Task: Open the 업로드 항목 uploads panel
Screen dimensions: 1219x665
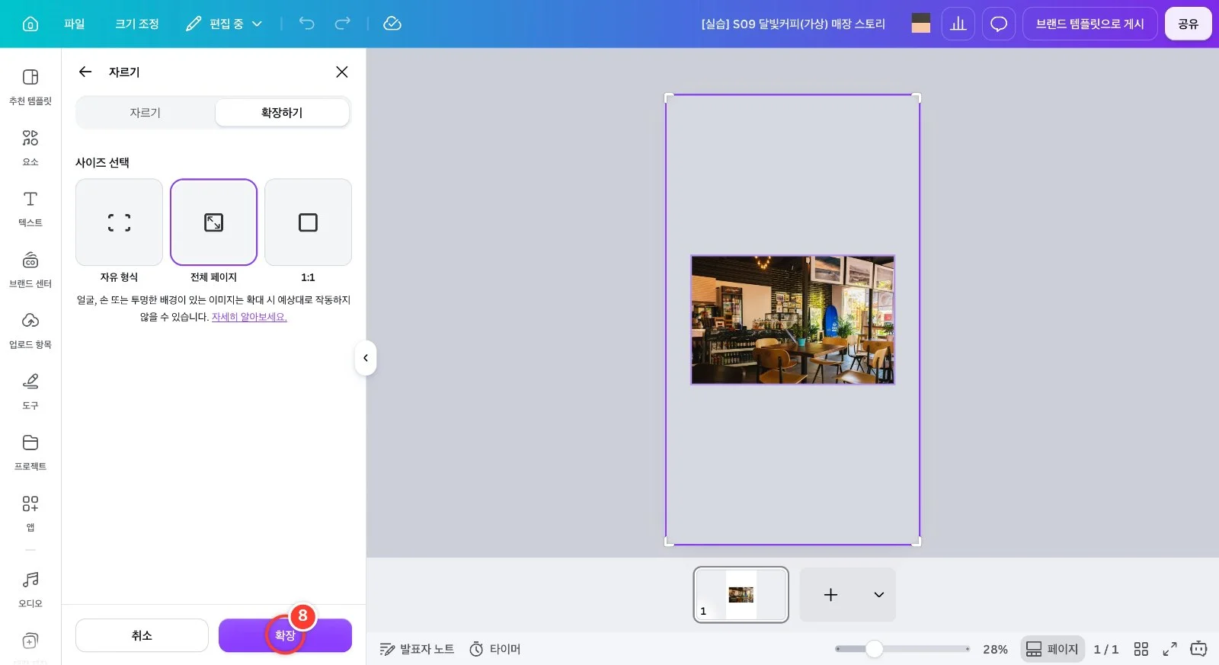Action: click(30, 331)
